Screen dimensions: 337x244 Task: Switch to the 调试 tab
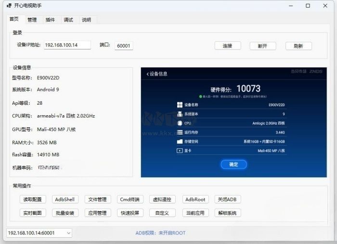click(68, 20)
